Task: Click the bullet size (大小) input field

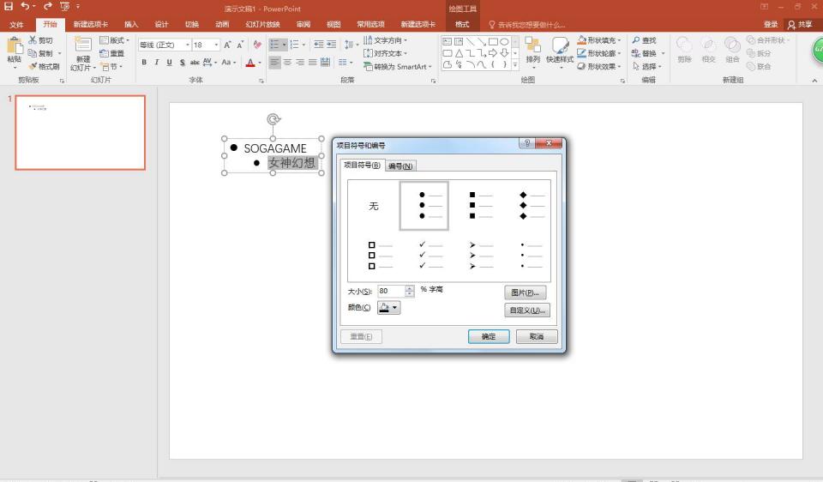Action: (391, 291)
